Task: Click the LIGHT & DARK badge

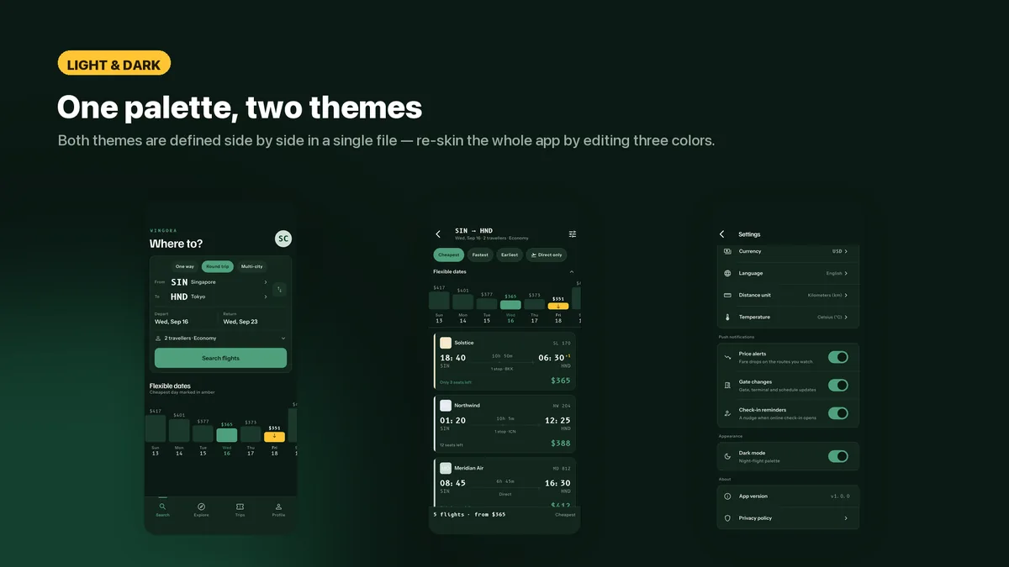Action: tap(114, 63)
